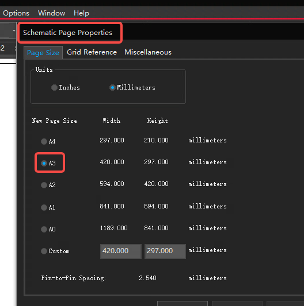Viewport: 304px width, 306px height.
Task: Click the A1 width value 841.000
Action: pos(112,206)
